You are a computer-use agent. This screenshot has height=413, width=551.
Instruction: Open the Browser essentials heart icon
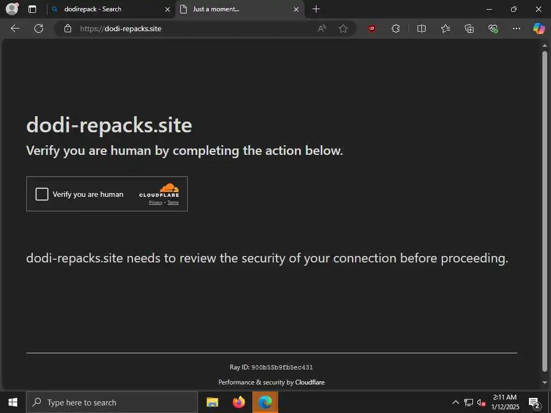[493, 29]
